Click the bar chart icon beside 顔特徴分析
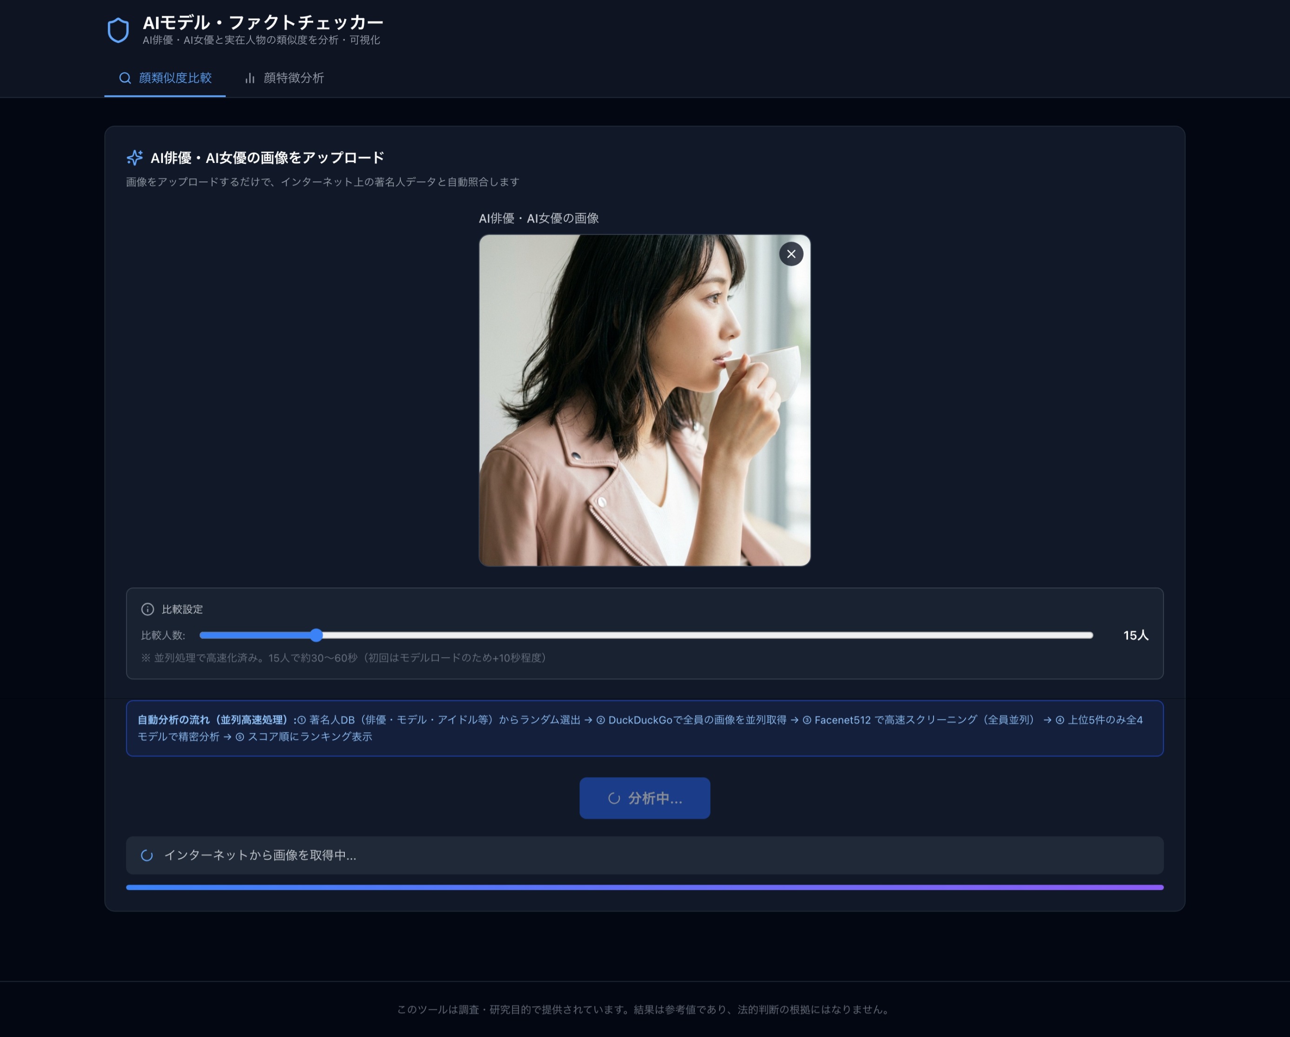The width and height of the screenshot is (1290, 1037). pyautogui.click(x=251, y=78)
